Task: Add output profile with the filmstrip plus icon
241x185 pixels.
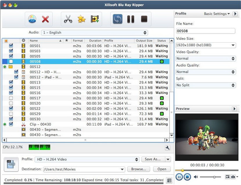Action: 95,19
